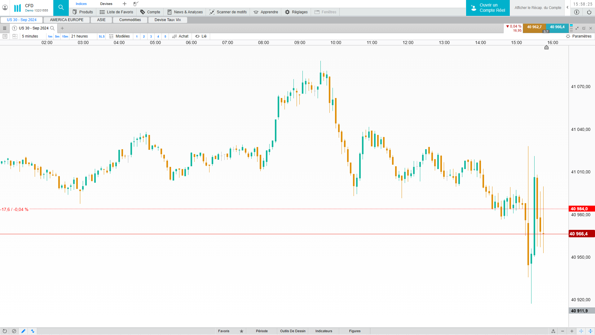Viewport: 595px width, 335px height.
Task: Toggle the Achat trade mode button
Action: (x=180, y=36)
